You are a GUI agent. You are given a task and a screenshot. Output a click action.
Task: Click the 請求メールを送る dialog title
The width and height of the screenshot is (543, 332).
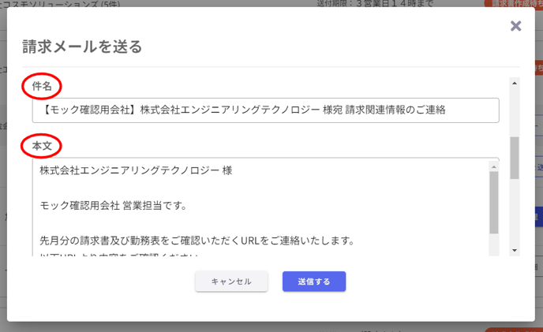coord(82,47)
